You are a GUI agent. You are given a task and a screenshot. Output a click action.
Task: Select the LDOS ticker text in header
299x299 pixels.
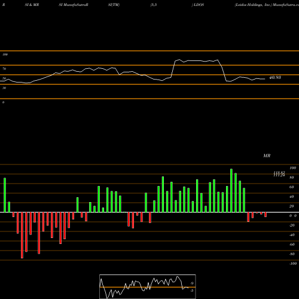click(x=199, y=5)
